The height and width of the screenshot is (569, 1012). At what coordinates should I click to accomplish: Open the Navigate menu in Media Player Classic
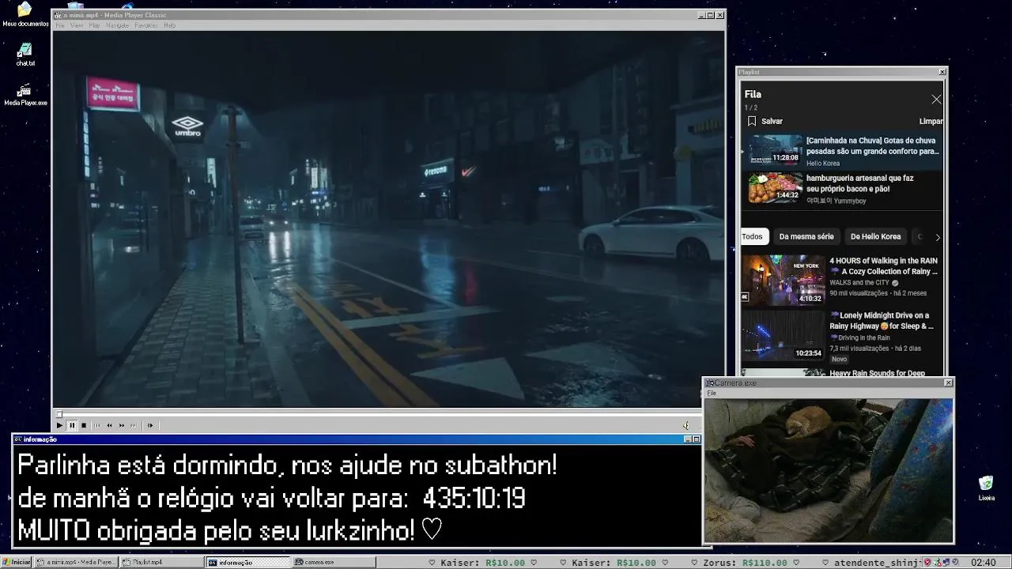tap(117, 25)
